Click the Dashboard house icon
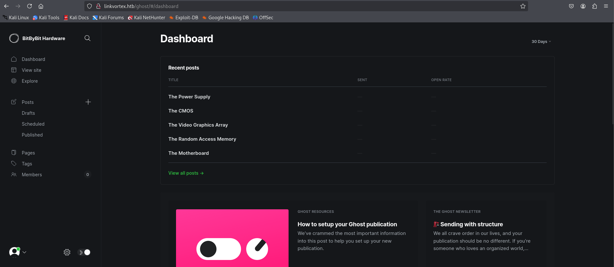The height and width of the screenshot is (267, 614). (x=14, y=59)
